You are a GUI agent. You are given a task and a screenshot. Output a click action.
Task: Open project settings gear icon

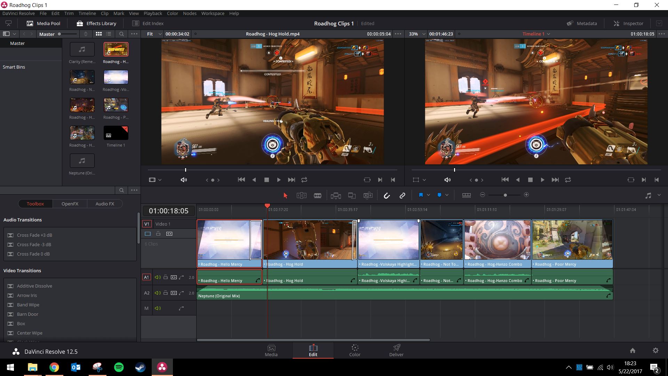[655, 351]
